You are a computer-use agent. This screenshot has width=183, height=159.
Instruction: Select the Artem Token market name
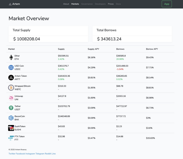[21, 76]
